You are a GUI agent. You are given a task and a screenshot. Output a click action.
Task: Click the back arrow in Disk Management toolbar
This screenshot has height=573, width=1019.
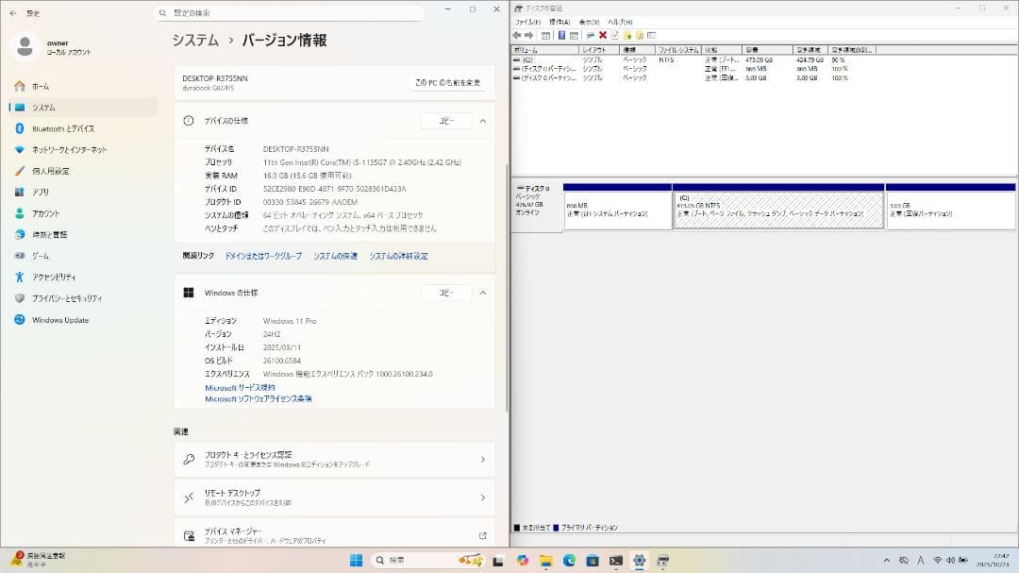(517, 36)
